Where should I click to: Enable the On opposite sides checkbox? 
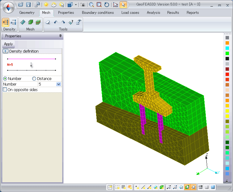click(5, 90)
